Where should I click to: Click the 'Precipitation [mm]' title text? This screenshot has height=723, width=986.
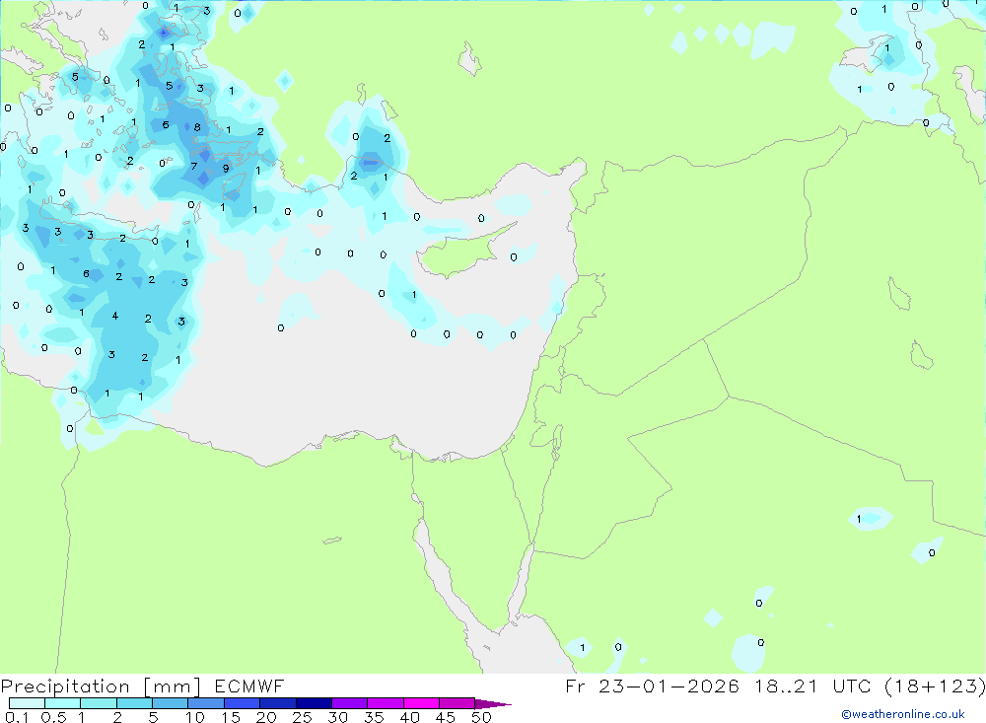click(101, 687)
